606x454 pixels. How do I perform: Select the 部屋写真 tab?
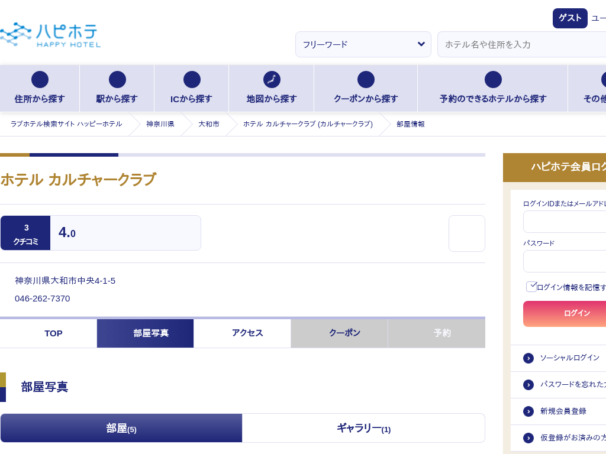tap(146, 333)
